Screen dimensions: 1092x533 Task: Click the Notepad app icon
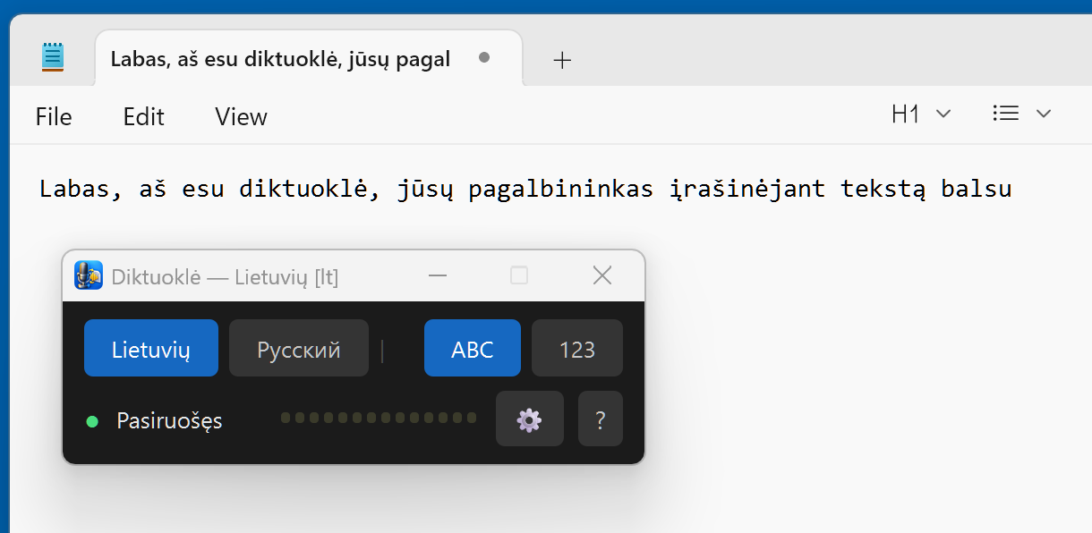54,58
